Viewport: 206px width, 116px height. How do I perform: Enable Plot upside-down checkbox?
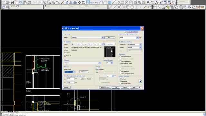click(x=120, y=84)
